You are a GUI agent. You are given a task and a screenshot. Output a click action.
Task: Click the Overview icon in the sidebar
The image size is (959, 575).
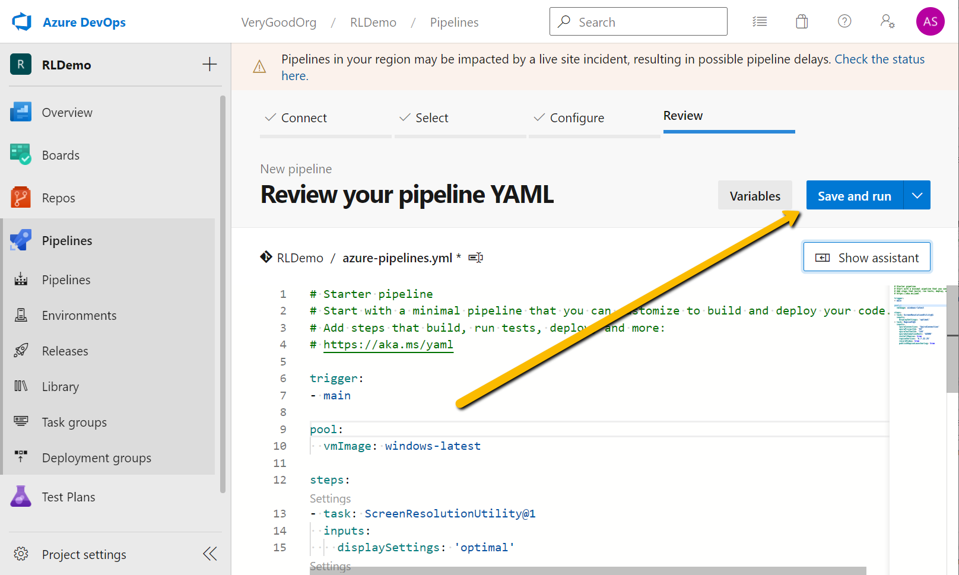point(21,112)
